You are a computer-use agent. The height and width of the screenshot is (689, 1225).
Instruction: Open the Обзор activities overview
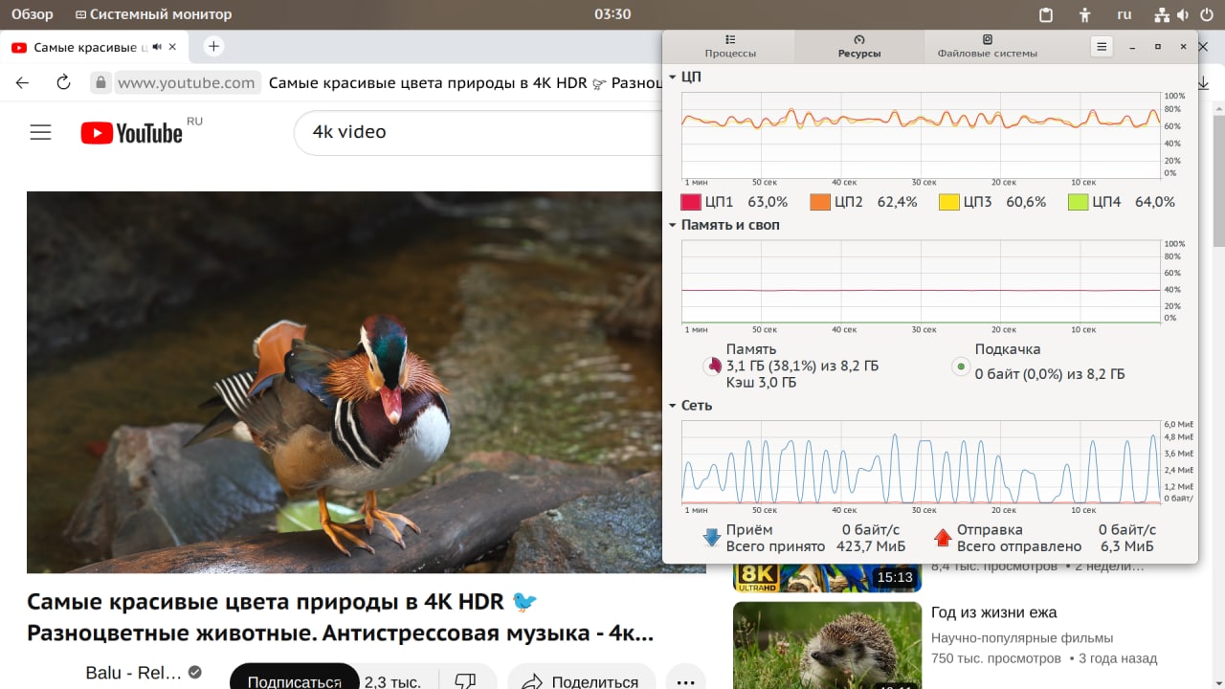pos(33,14)
